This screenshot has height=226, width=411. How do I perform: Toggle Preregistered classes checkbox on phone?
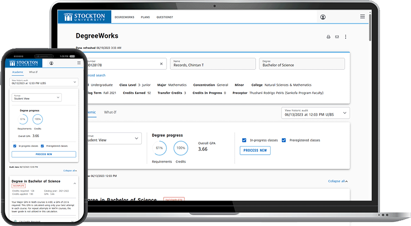click(x=42, y=146)
